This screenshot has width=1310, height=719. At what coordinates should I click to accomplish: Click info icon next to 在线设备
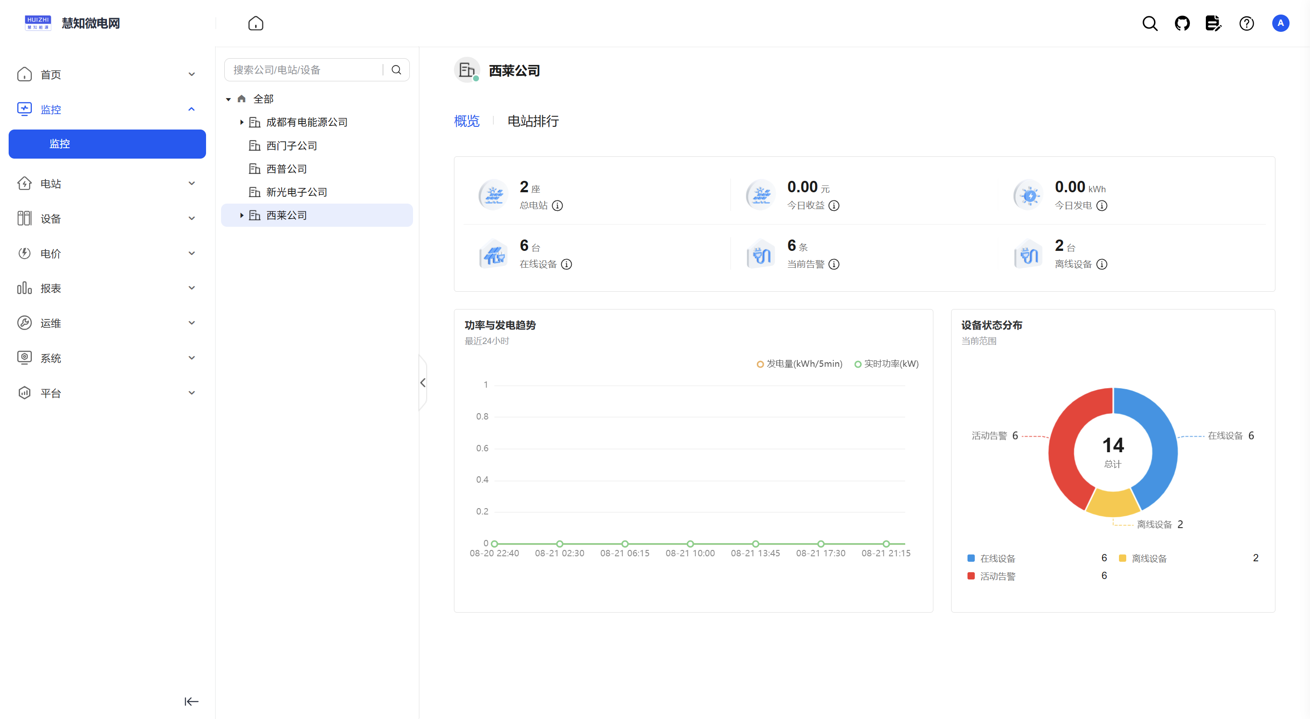tap(566, 264)
